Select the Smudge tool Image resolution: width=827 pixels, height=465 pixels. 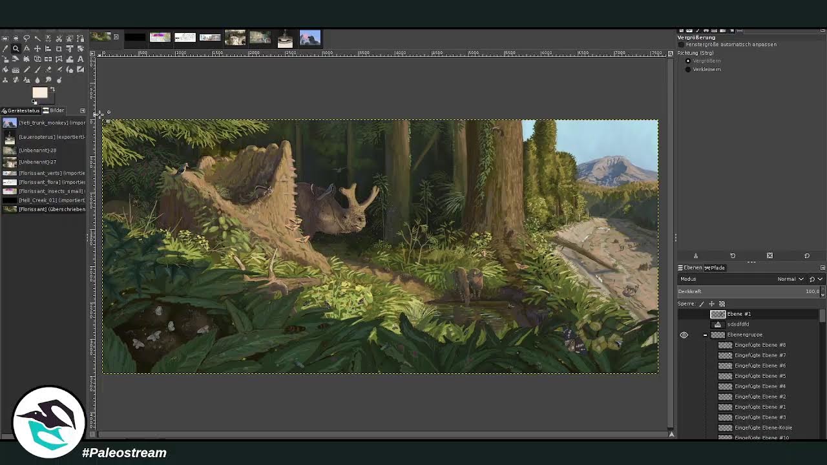point(48,80)
